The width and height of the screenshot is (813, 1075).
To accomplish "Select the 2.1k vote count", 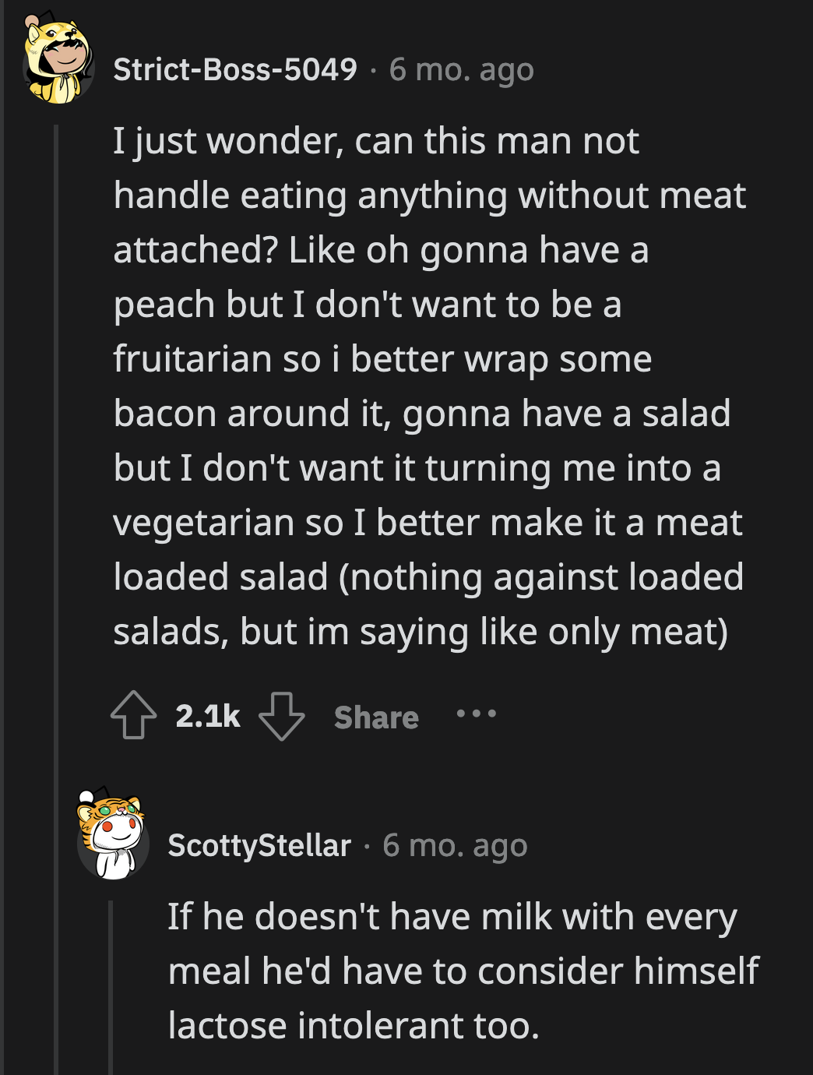I will pos(206,715).
